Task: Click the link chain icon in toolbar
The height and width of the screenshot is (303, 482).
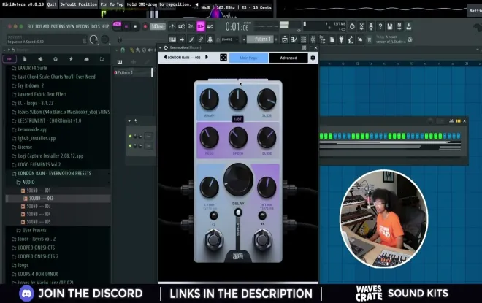Action: (x=200, y=39)
